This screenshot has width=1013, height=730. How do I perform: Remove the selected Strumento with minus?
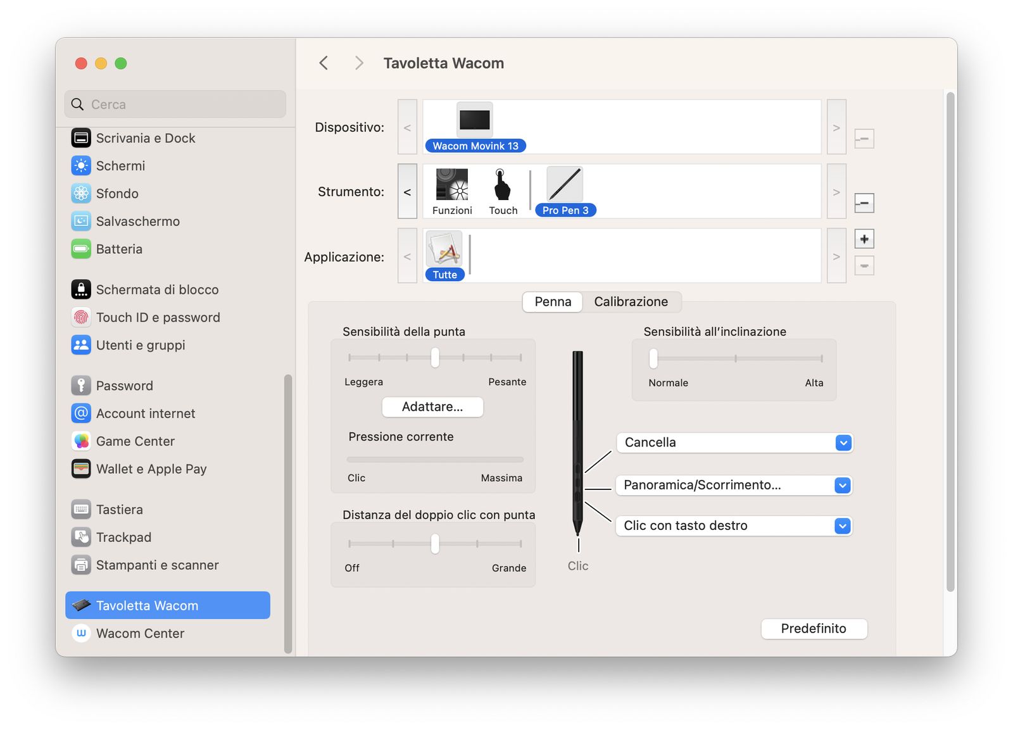point(864,203)
